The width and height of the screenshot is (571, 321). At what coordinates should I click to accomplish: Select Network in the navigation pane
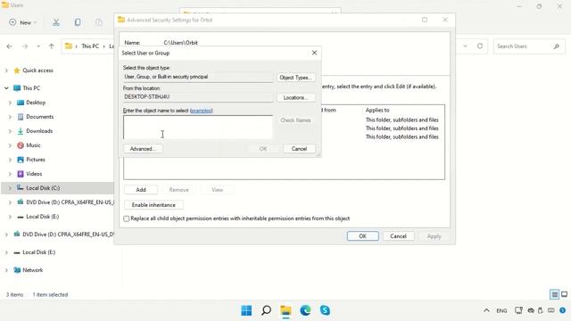click(x=32, y=270)
